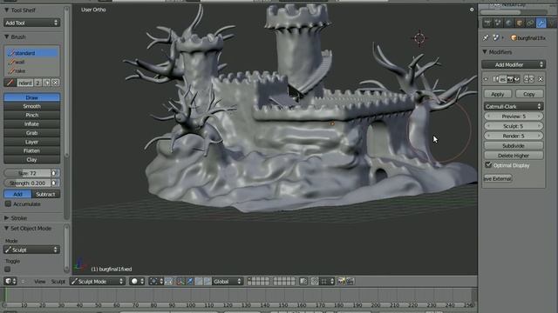The height and width of the screenshot is (313, 558).
Task: Enable the Accumulate checkbox
Action: [8, 204]
